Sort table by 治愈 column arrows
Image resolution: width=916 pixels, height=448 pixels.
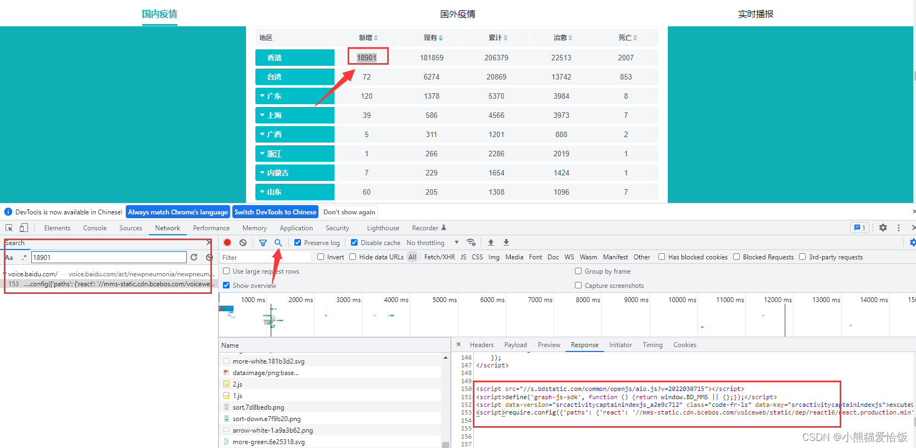(570, 38)
